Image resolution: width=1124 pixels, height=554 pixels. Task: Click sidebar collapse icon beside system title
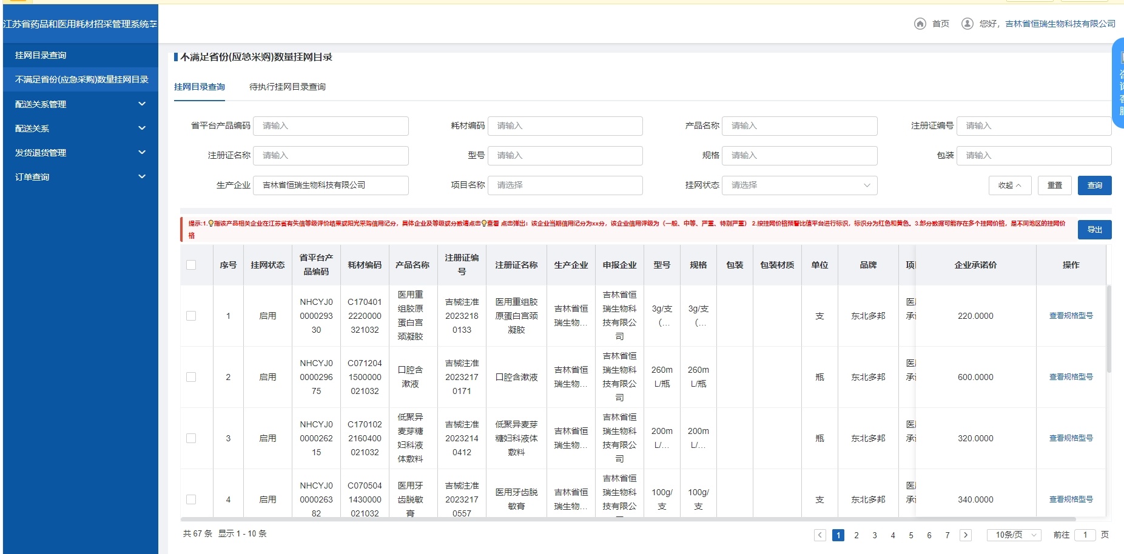pos(153,24)
